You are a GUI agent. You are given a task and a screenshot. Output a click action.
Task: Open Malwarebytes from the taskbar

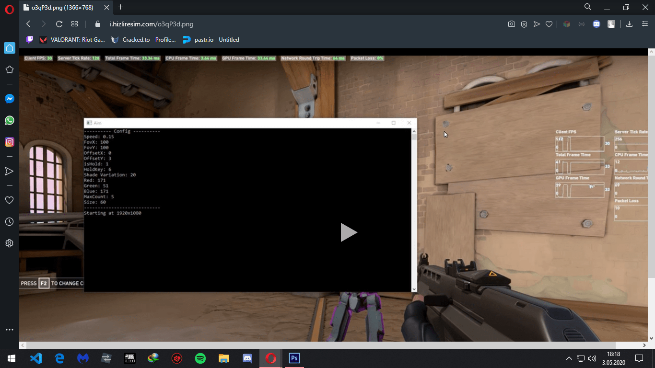(83, 358)
